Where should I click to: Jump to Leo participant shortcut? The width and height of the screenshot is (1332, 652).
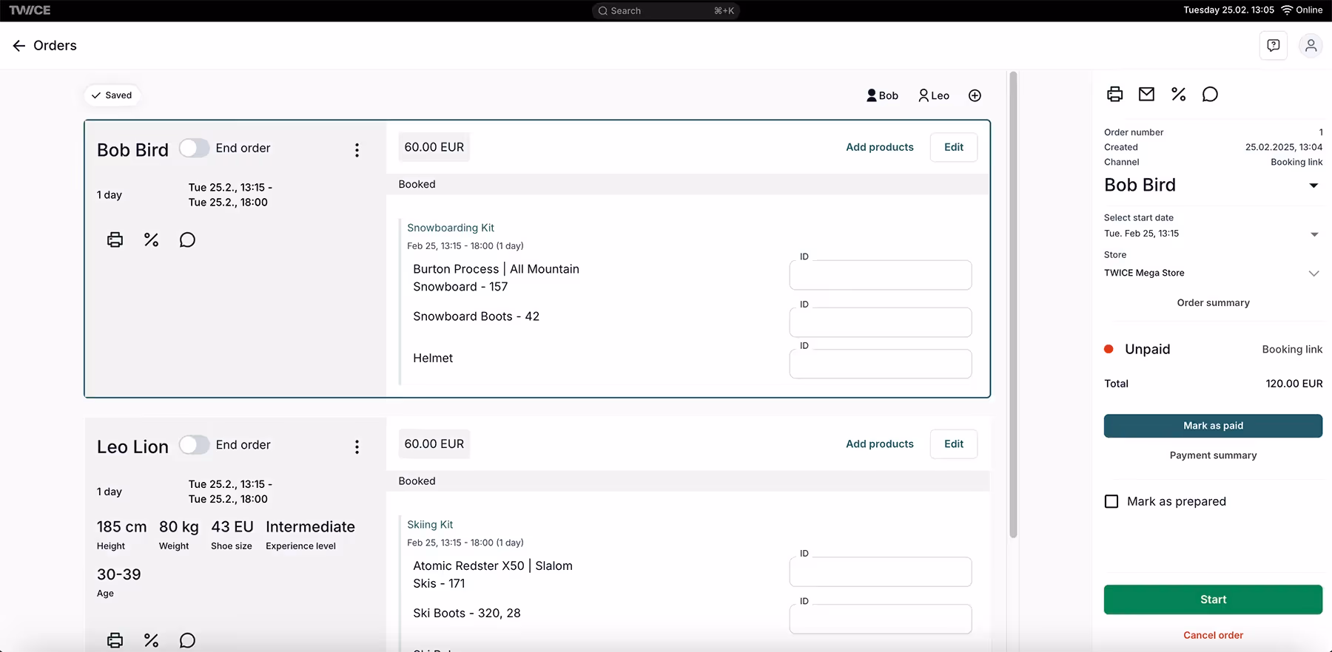[x=934, y=95]
